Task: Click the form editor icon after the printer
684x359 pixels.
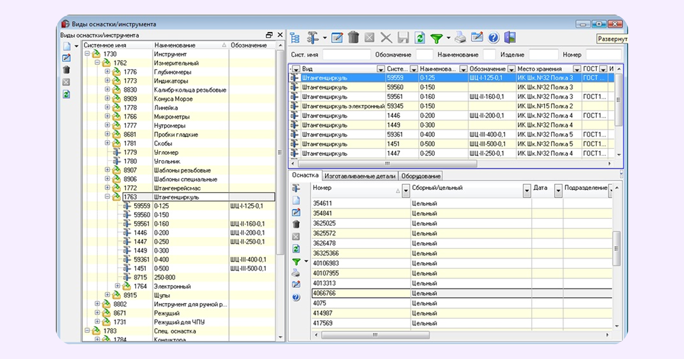Action: tap(477, 37)
